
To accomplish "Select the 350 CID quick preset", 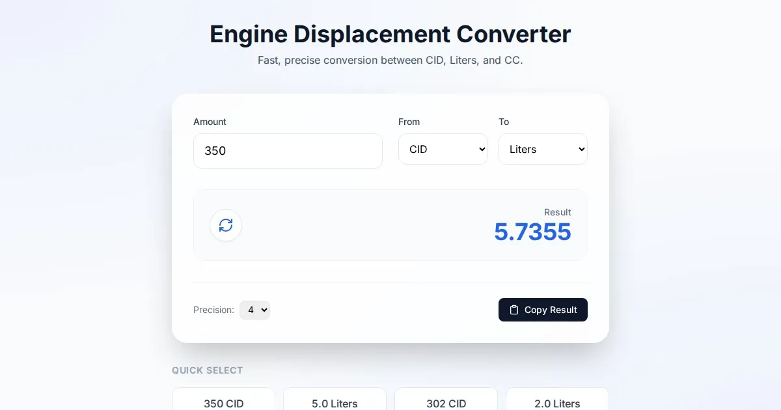I will point(223,402).
